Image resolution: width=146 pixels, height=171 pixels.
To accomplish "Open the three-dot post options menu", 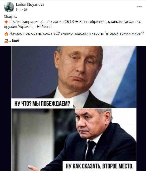I will (139, 7).
